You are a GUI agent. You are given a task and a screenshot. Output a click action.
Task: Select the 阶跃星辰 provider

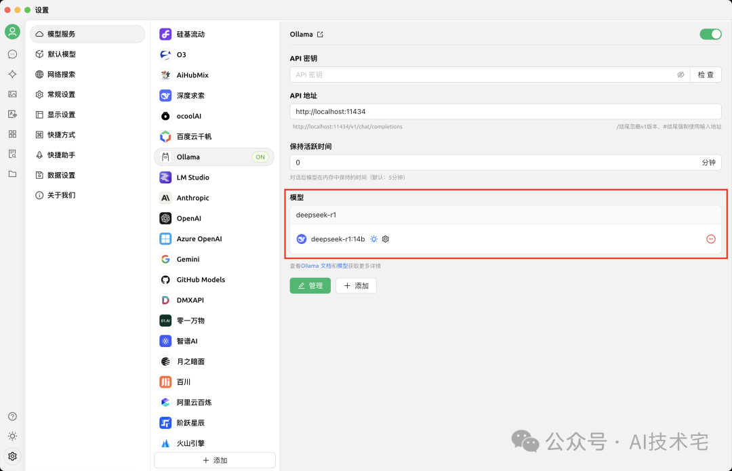point(214,423)
